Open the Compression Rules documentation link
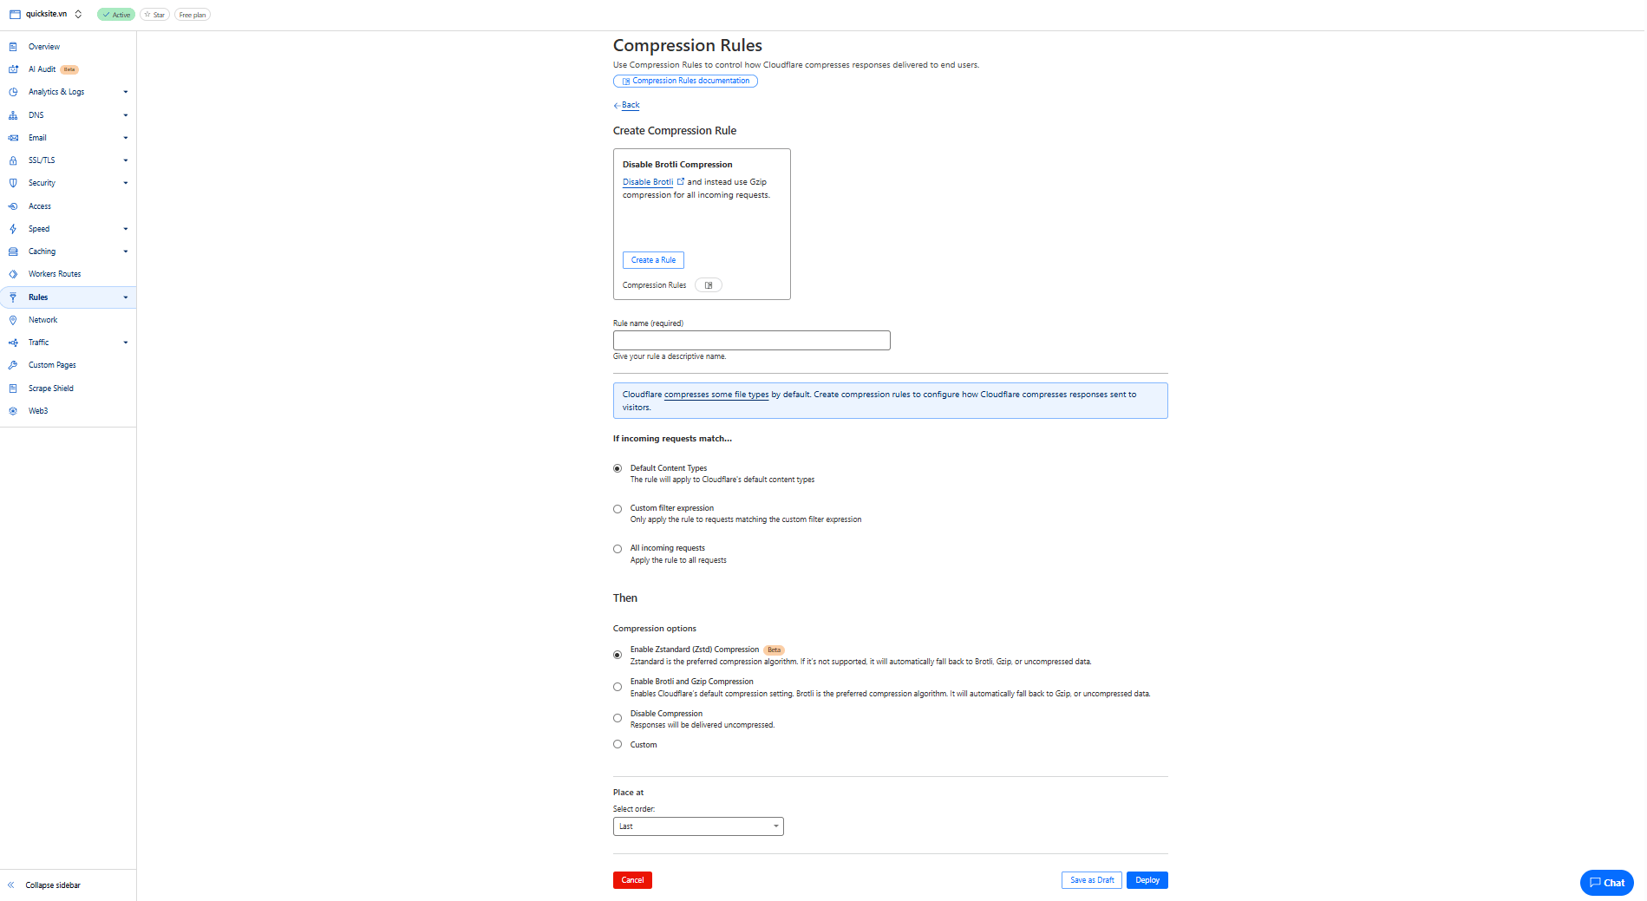Screen dimensions: 1647x901 coord(685,81)
